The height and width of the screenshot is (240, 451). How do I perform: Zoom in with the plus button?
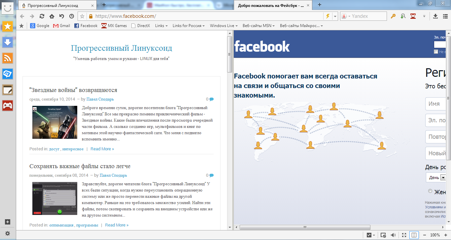click(445, 235)
